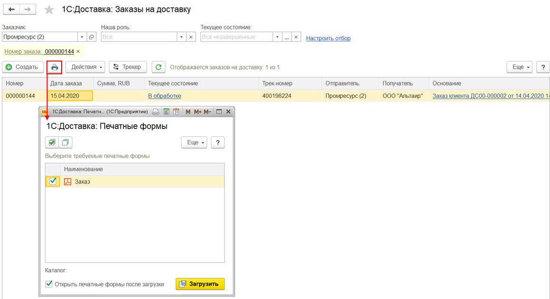
Task: Remove the Номер заказа filter tag
Action: pyautogui.click(x=78, y=51)
